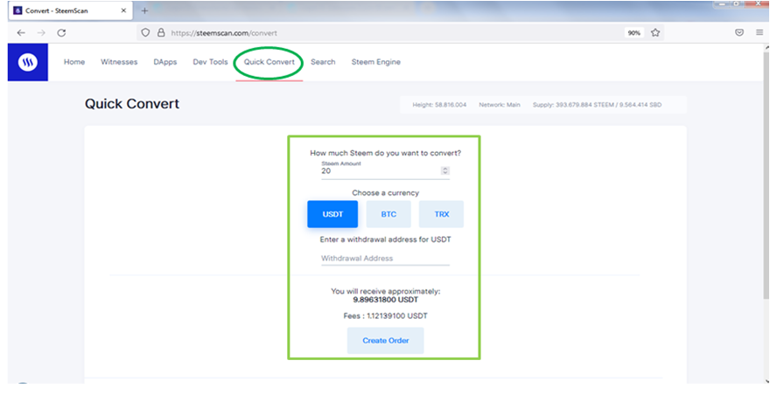This screenshot has height=409, width=770.
Task: Click the page vertical scrollbar
Action: click(766, 177)
